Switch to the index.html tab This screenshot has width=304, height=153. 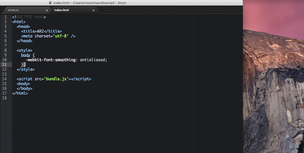click(62, 10)
